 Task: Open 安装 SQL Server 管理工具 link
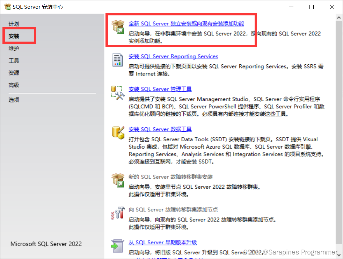(x=160, y=89)
